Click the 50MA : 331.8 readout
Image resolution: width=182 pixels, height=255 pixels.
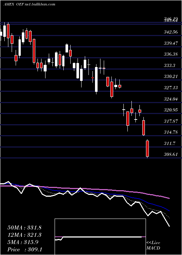[24, 228]
